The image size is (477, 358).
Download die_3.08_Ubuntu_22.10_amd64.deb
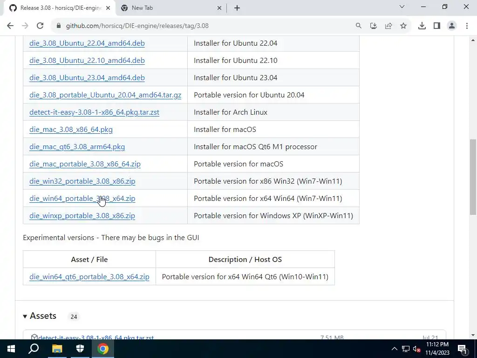click(x=87, y=61)
